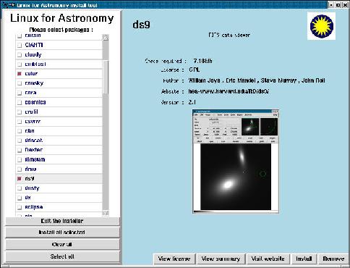
Task: Check the Dexter package checkbox
Action: (x=20, y=150)
